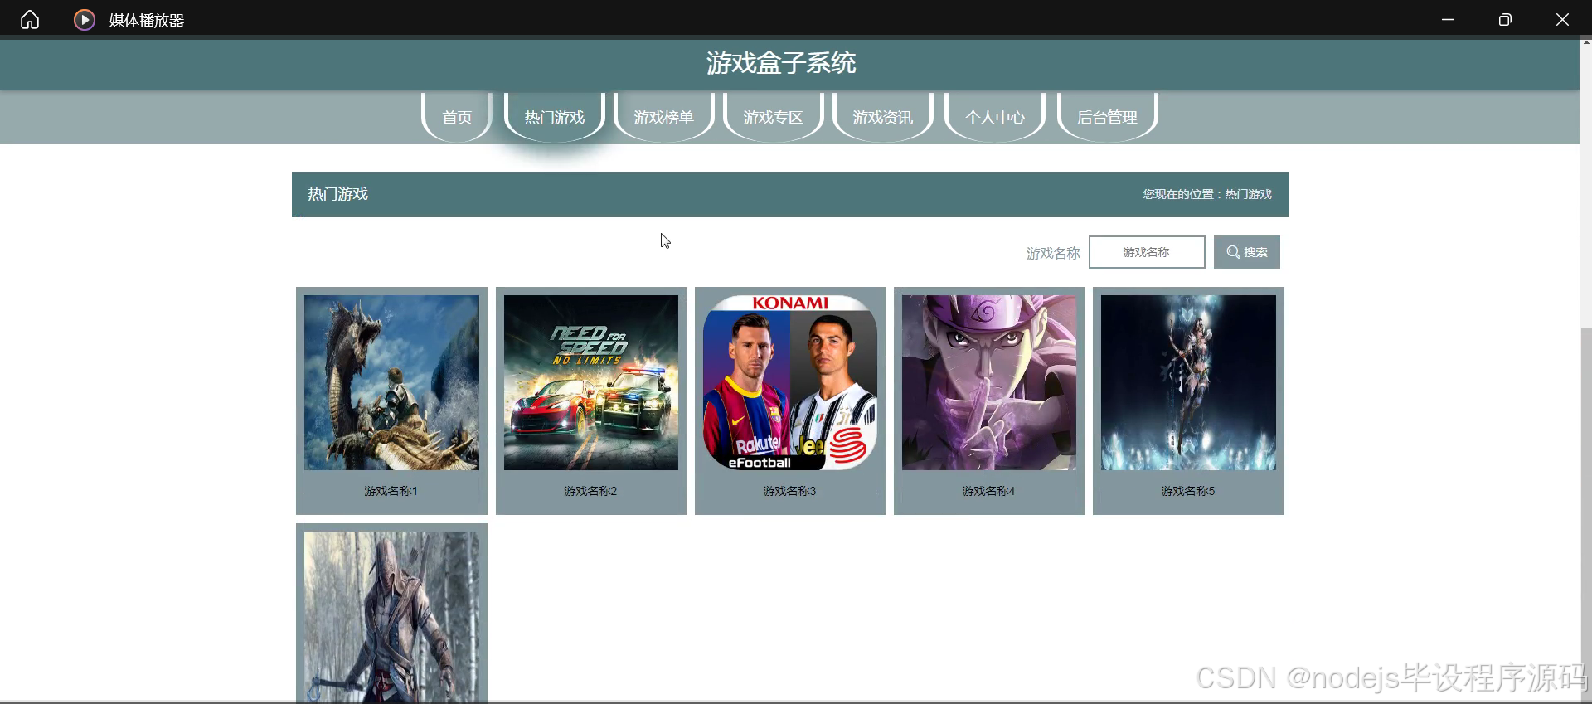
Task: Click the 游戏名称1 caption text
Action: [391, 491]
